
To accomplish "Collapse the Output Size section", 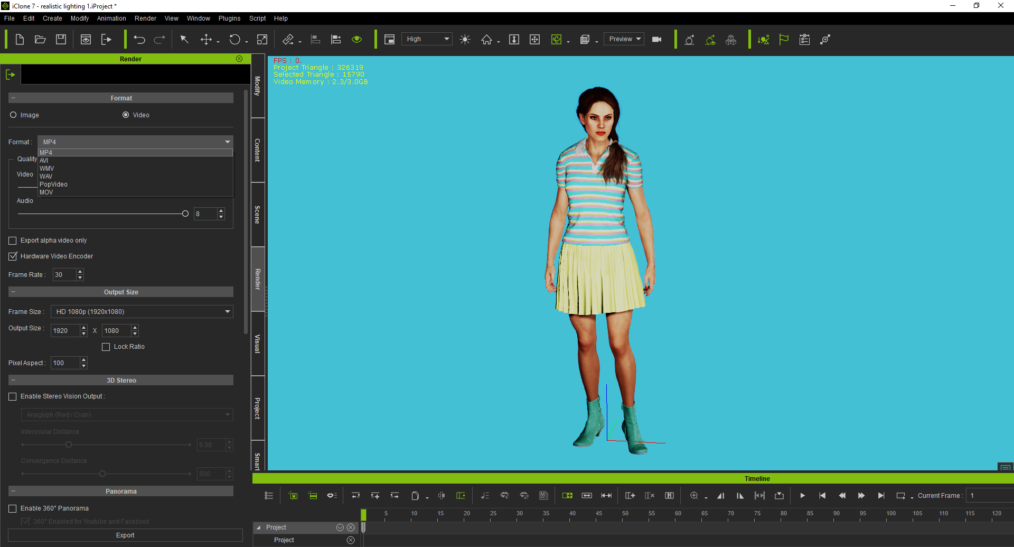I will pyautogui.click(x=13, y=292).
